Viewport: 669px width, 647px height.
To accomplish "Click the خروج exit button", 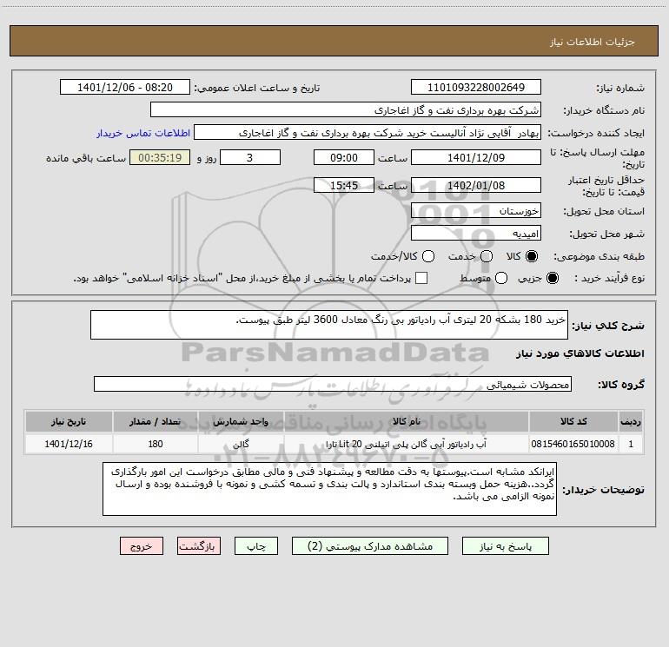I will tap(142, 546).
